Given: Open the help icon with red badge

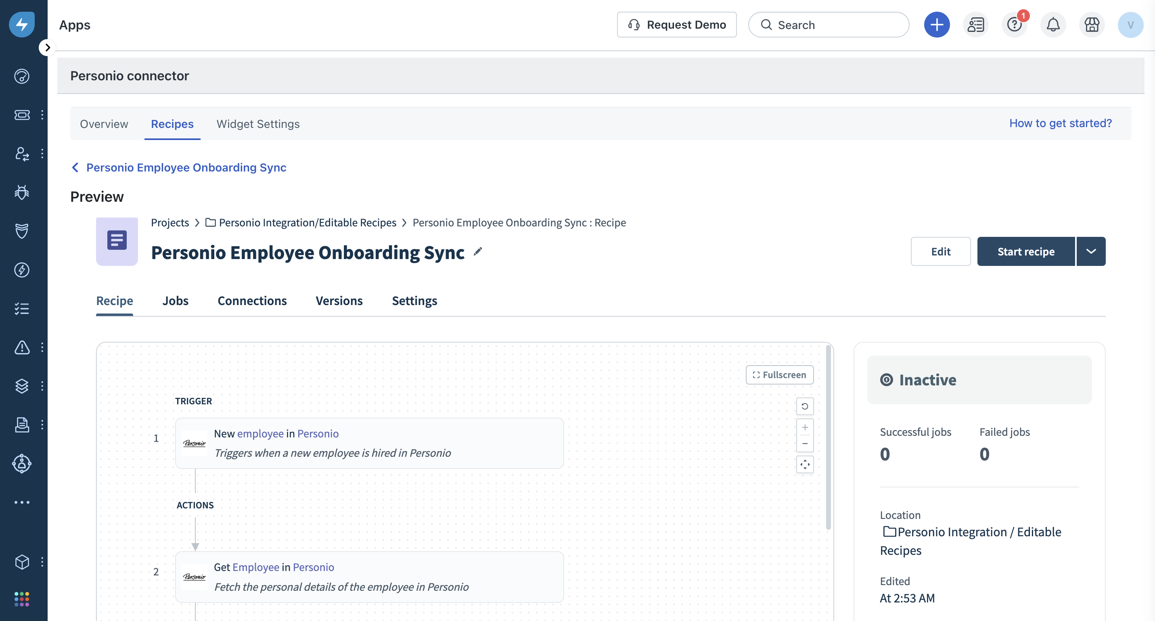Looking at the screenshot, I should (1014, 25).
